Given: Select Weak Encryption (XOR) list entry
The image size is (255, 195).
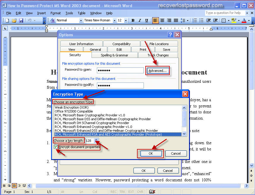Looking at the screenshot, I should coord(118,107).
